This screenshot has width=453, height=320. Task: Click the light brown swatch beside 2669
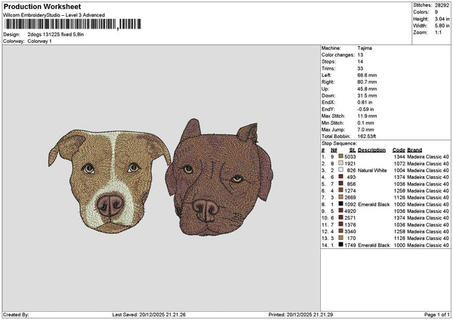(x=341, y=197)
